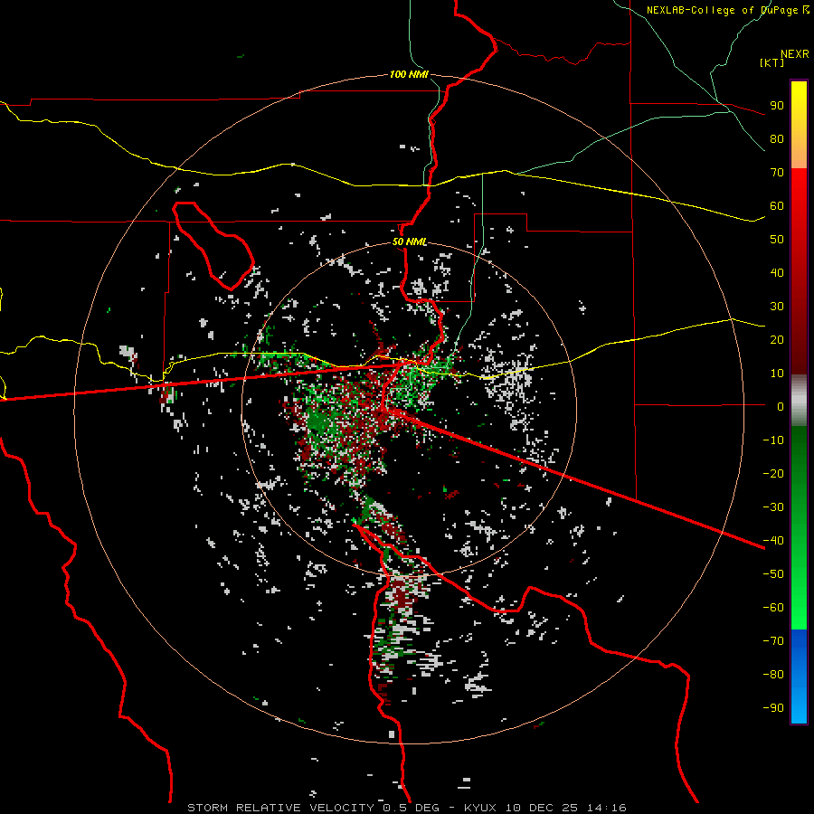Click the KT units label above the scale

(x=772, y=62)
